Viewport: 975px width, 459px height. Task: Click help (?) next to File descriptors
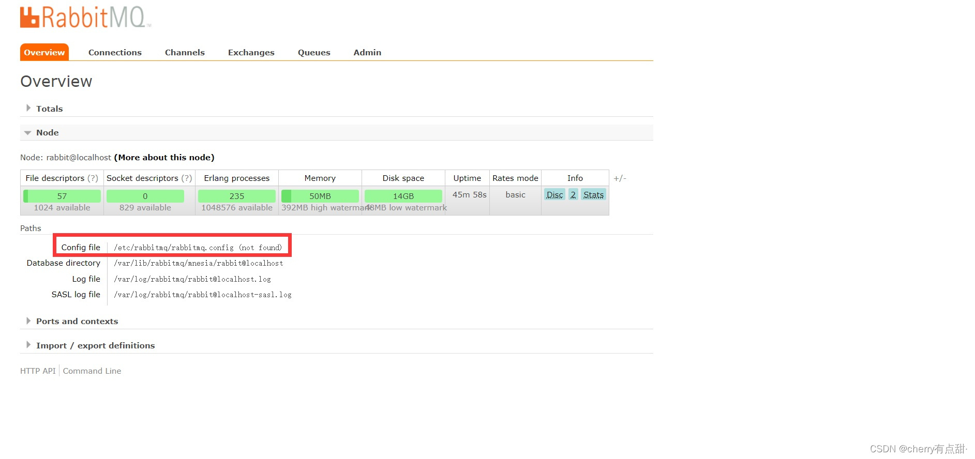[x=93, y=178]
